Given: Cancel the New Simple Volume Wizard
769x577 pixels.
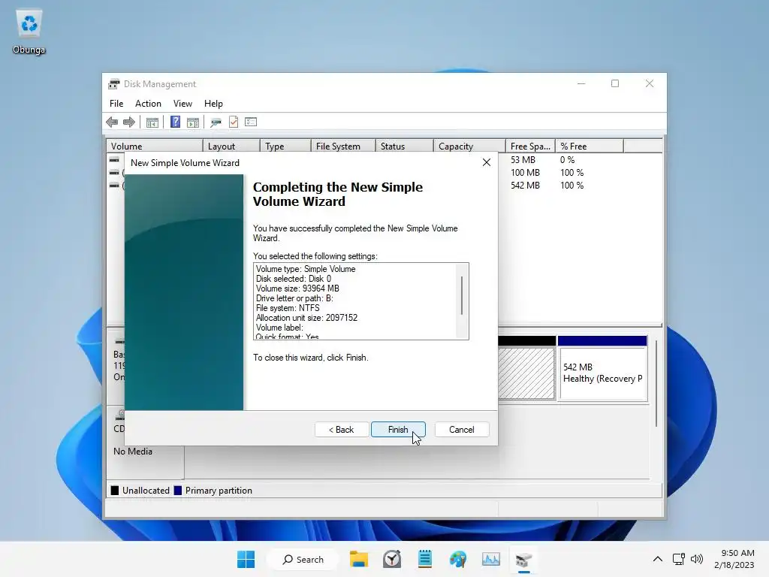Looking at the screenshot, I should tap(462, 429).
